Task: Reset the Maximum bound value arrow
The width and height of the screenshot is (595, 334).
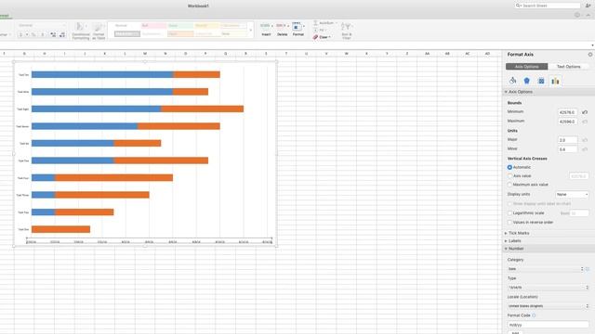Action: click(585, 122)
